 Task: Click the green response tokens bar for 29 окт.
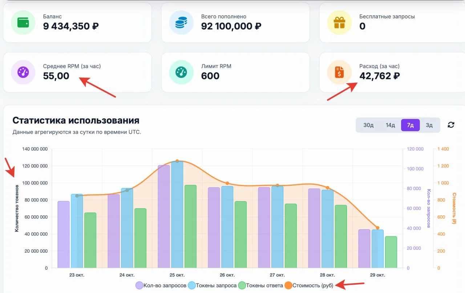(x=391, y=252)
